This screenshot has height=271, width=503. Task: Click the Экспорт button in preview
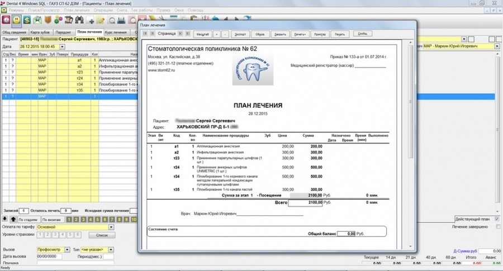click(240, 34)
